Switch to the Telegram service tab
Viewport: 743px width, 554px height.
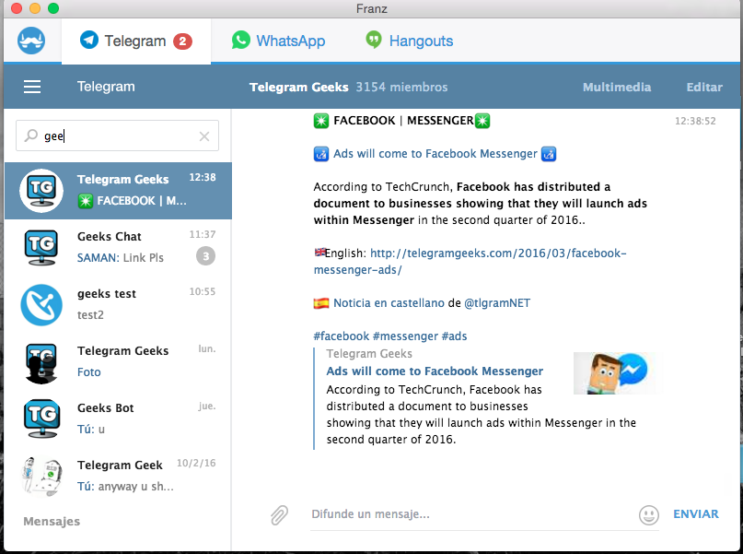[136, 41]
